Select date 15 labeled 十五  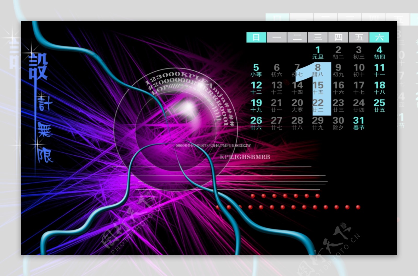pyautogui.click(x=318, y=88)
